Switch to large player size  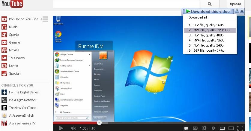[x=231, y=128]
